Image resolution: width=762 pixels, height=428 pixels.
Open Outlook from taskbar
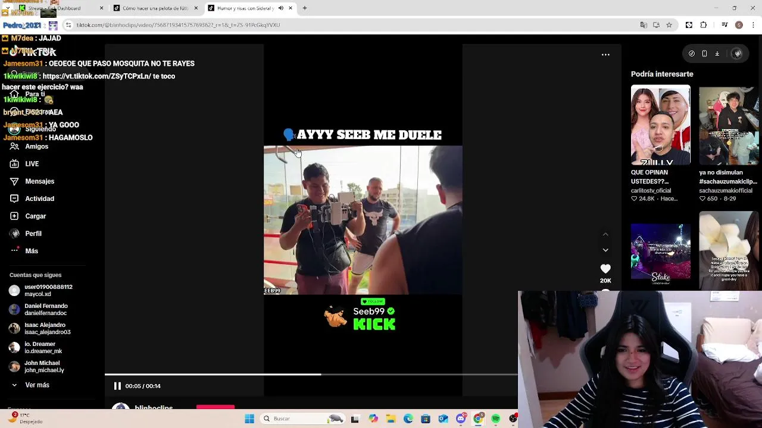443,419
